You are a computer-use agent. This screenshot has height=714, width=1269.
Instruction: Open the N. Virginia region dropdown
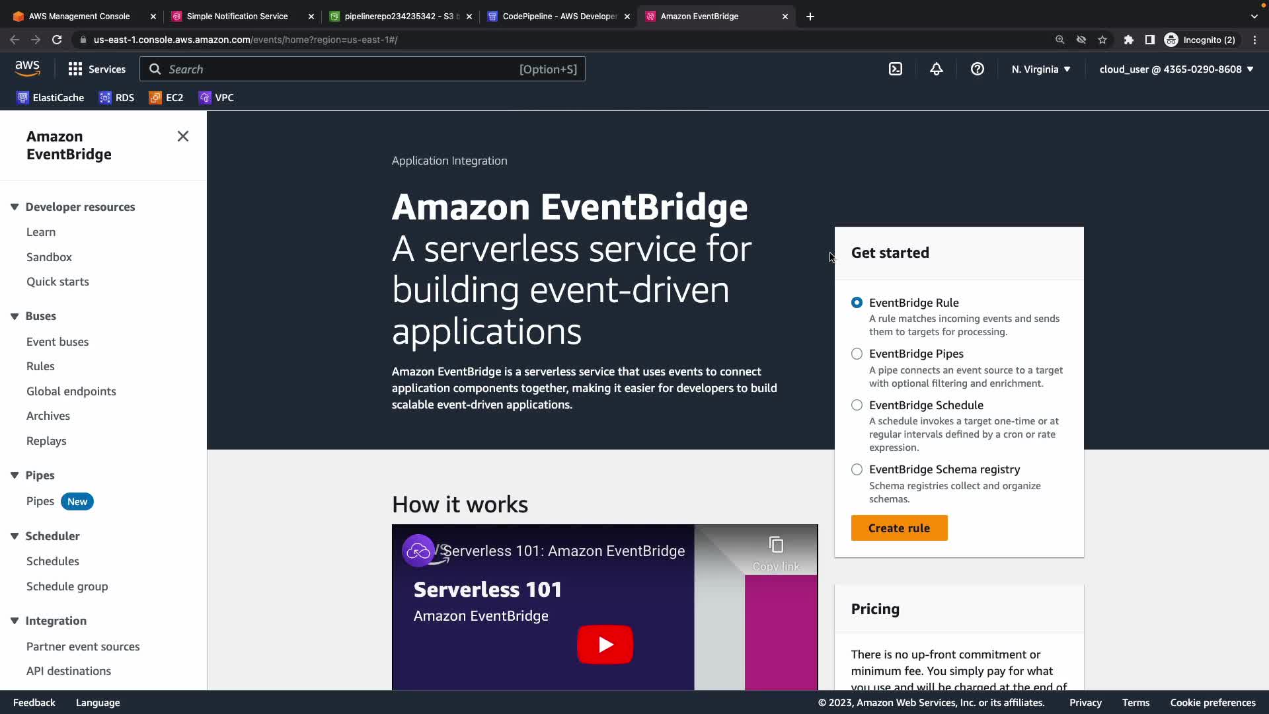coord(1040,69)
